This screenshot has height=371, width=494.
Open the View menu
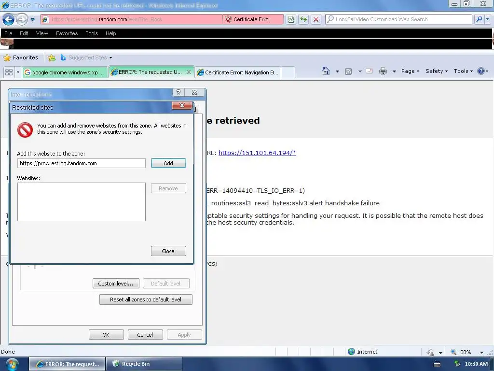pyautogui.click(x=42, y=33)
